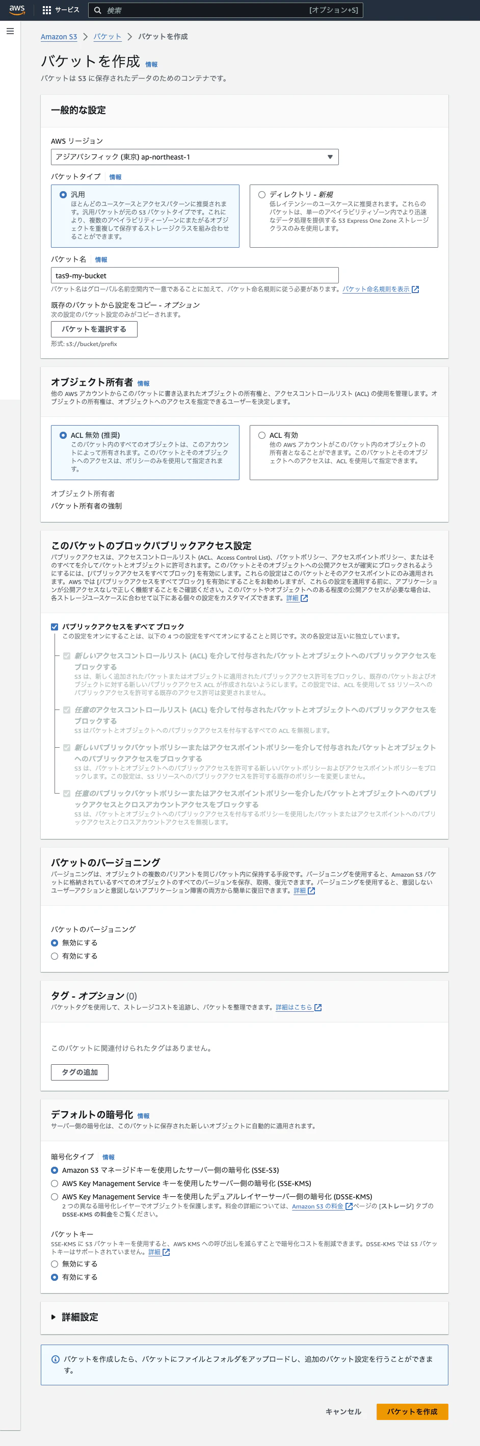Screen dimensions: 480x1446
Task: Open 詳細 link in block public access section
Action: point(292,598)
